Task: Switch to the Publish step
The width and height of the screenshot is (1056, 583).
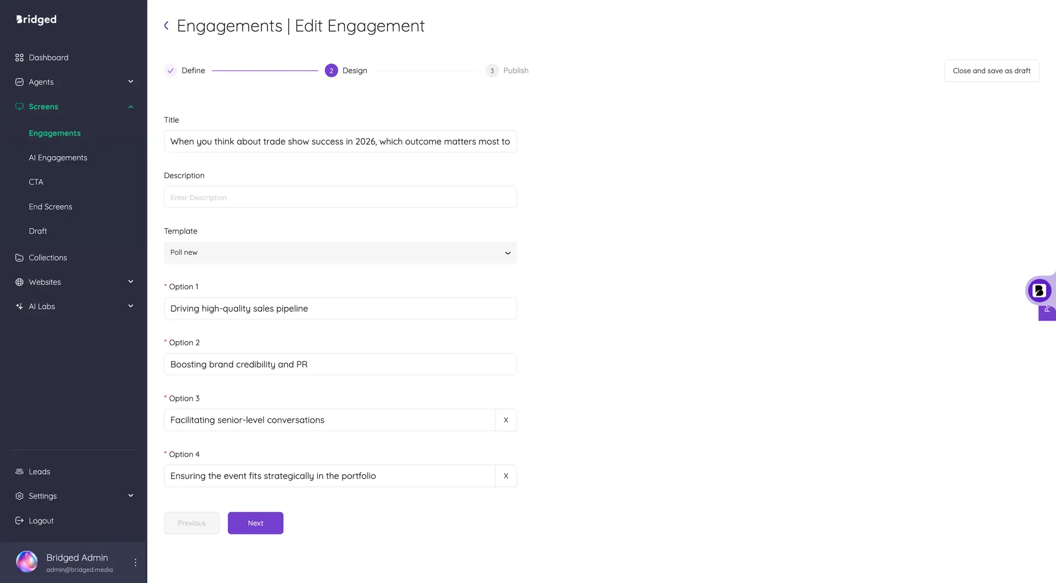Action: [507, 70]
